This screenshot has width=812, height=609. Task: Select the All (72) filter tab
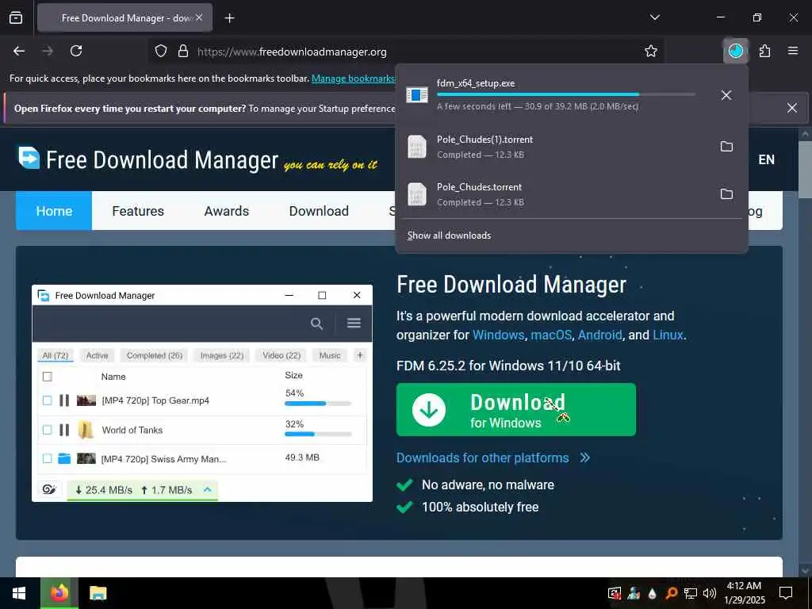tap(56, 356)
